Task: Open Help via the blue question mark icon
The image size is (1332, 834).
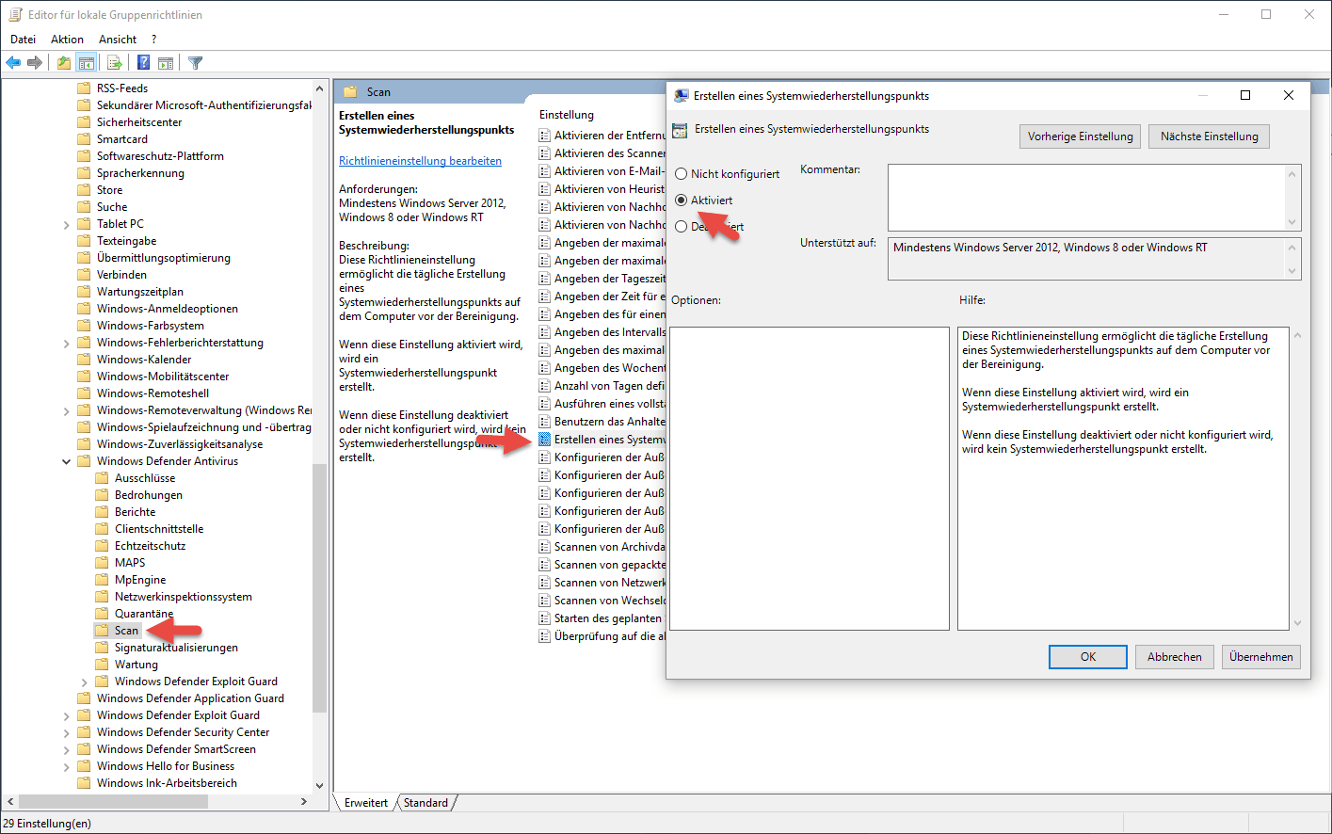Action: [x=143, y=63]
